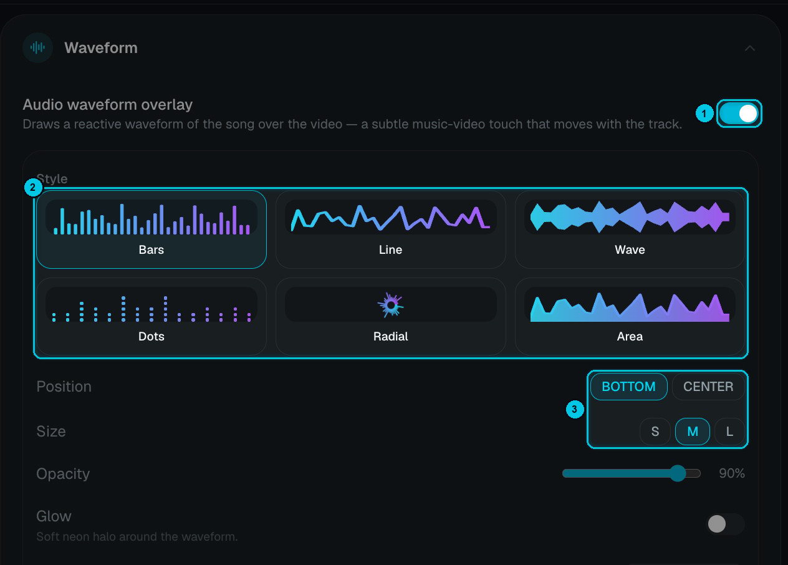The image size is (788, 565).
Task: Select the Dots waveform style
Action: pos(151,316)
